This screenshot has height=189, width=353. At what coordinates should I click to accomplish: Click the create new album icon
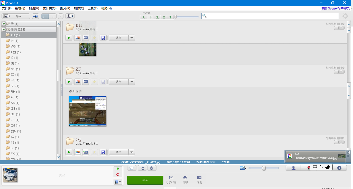(x=35, y=16)
